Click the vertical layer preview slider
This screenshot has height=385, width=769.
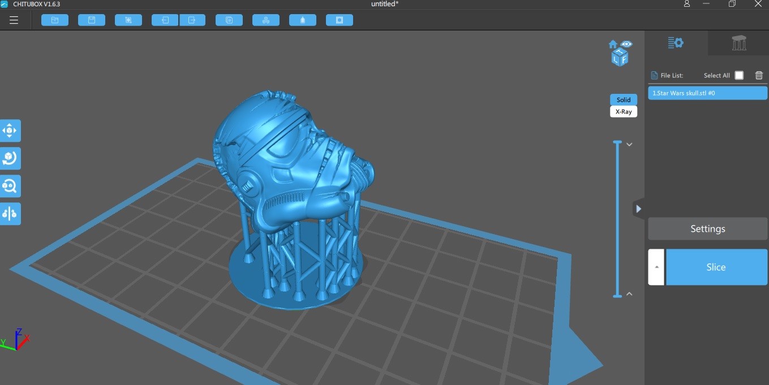[617, 219]
